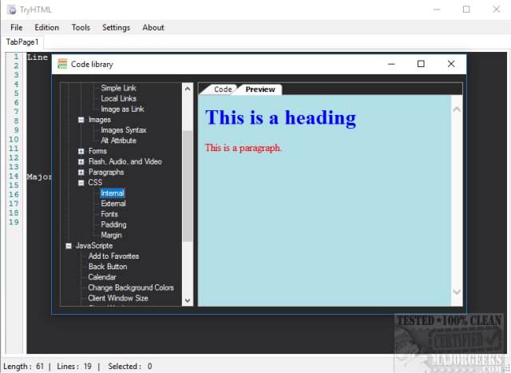The image size is (511, 373).
Task: Click the Selected: 0 status entry
Action: pyautogui.click(x=130, y=366)
